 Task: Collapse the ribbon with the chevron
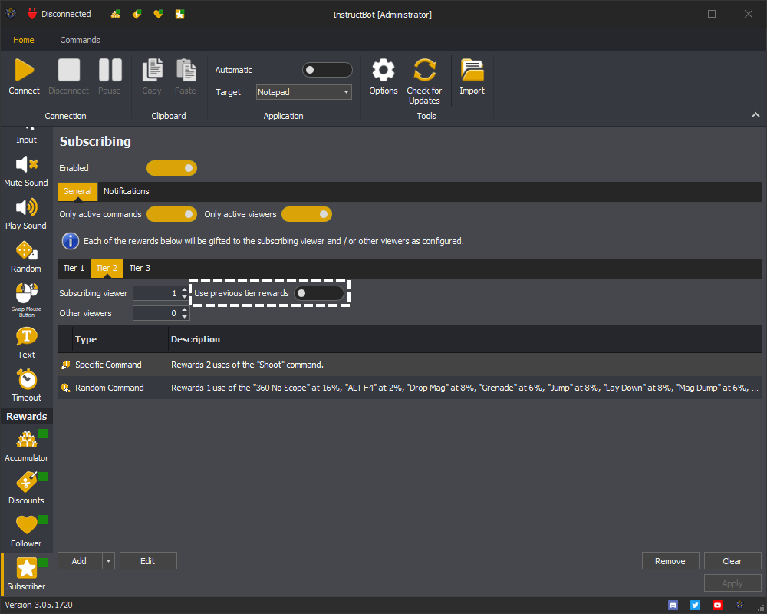point(755,115)
